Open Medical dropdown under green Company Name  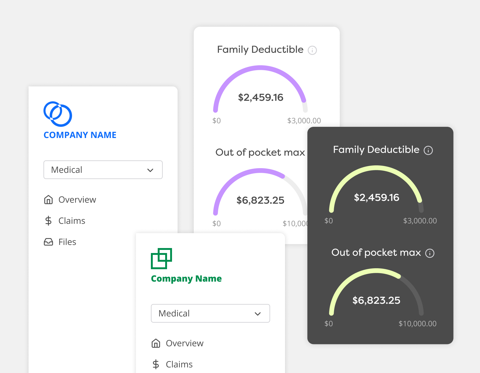pos(210,313)
